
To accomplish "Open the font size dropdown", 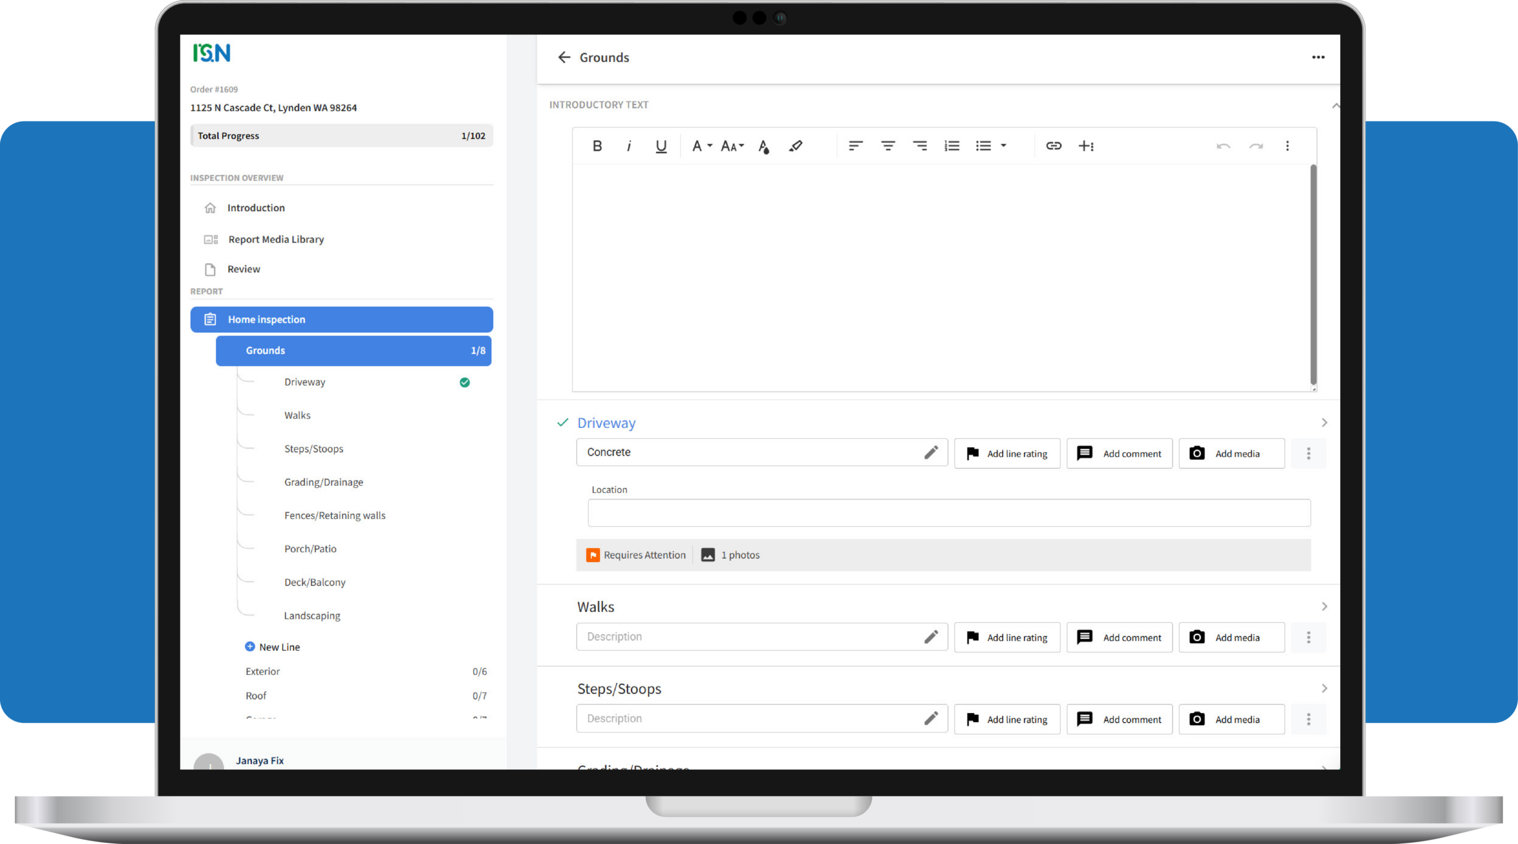I will pyautogui.click(x=732, y=146).
